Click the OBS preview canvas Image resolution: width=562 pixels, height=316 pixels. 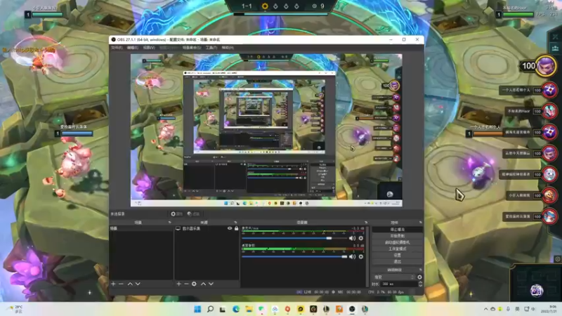266,130
